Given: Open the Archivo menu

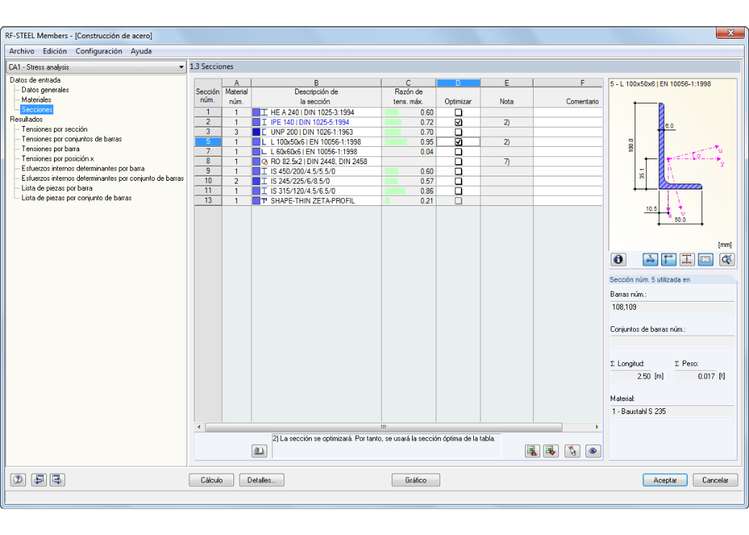Looking at the screenshot, I should 22,51.
